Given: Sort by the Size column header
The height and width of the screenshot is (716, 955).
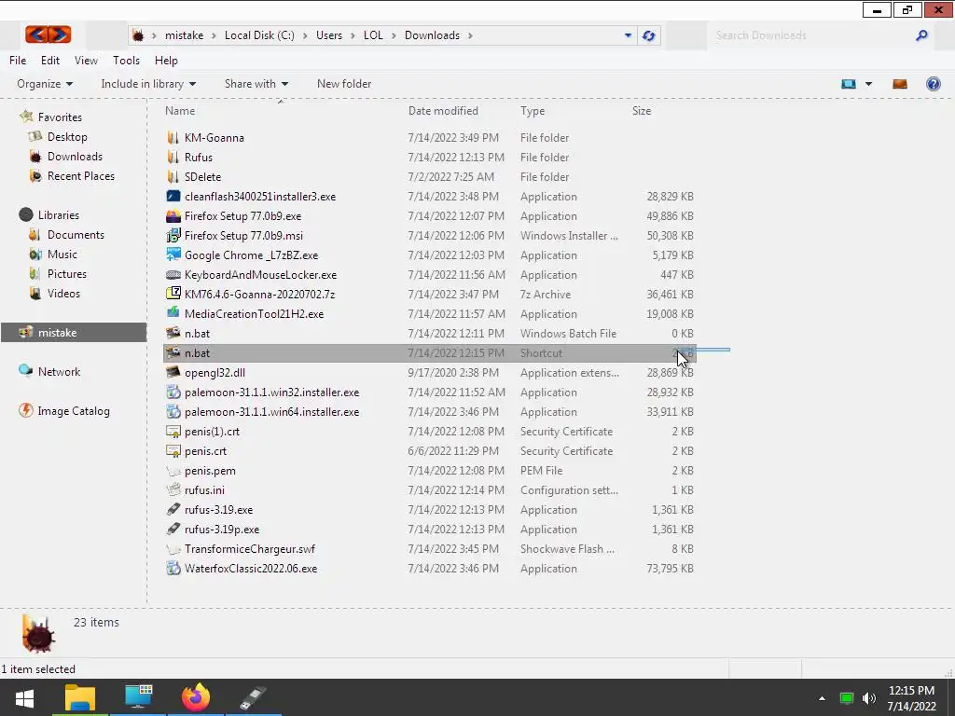Looking at the screenshot, I should click(642, 111).
